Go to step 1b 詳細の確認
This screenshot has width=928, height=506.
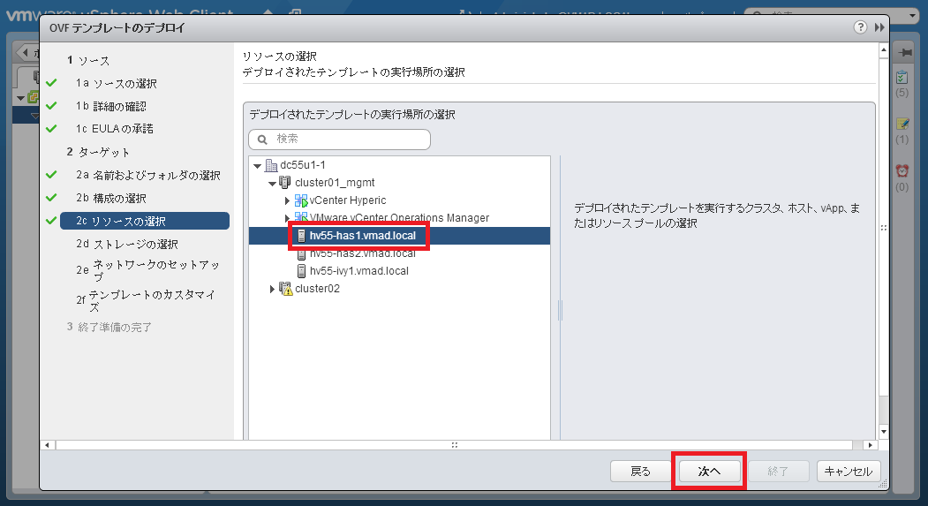(x=110, y=107)
